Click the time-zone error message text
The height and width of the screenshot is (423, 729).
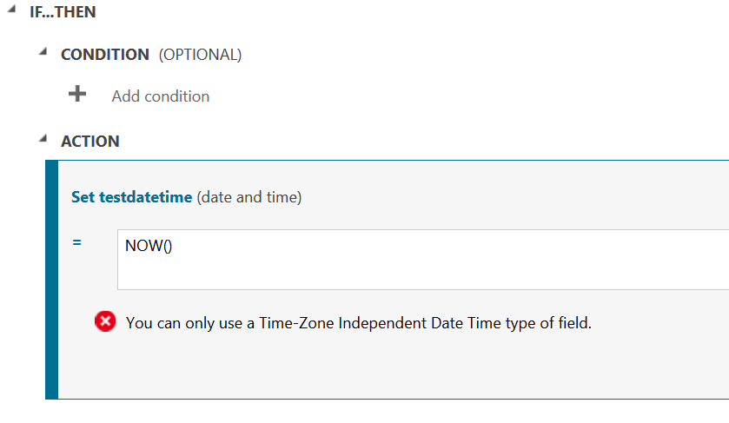(358, 323)
